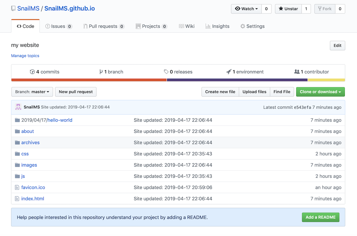Click the folder icon next to js
This screenshot has width=357, height=236.
(17, 176)
